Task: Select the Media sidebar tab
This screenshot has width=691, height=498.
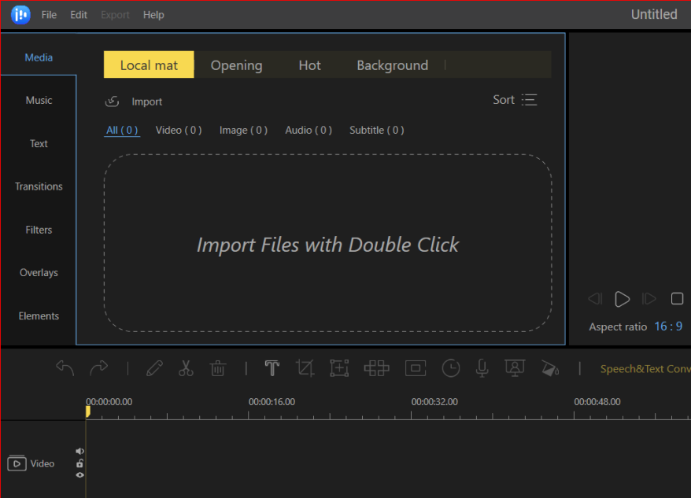Action: click(39, 57)
